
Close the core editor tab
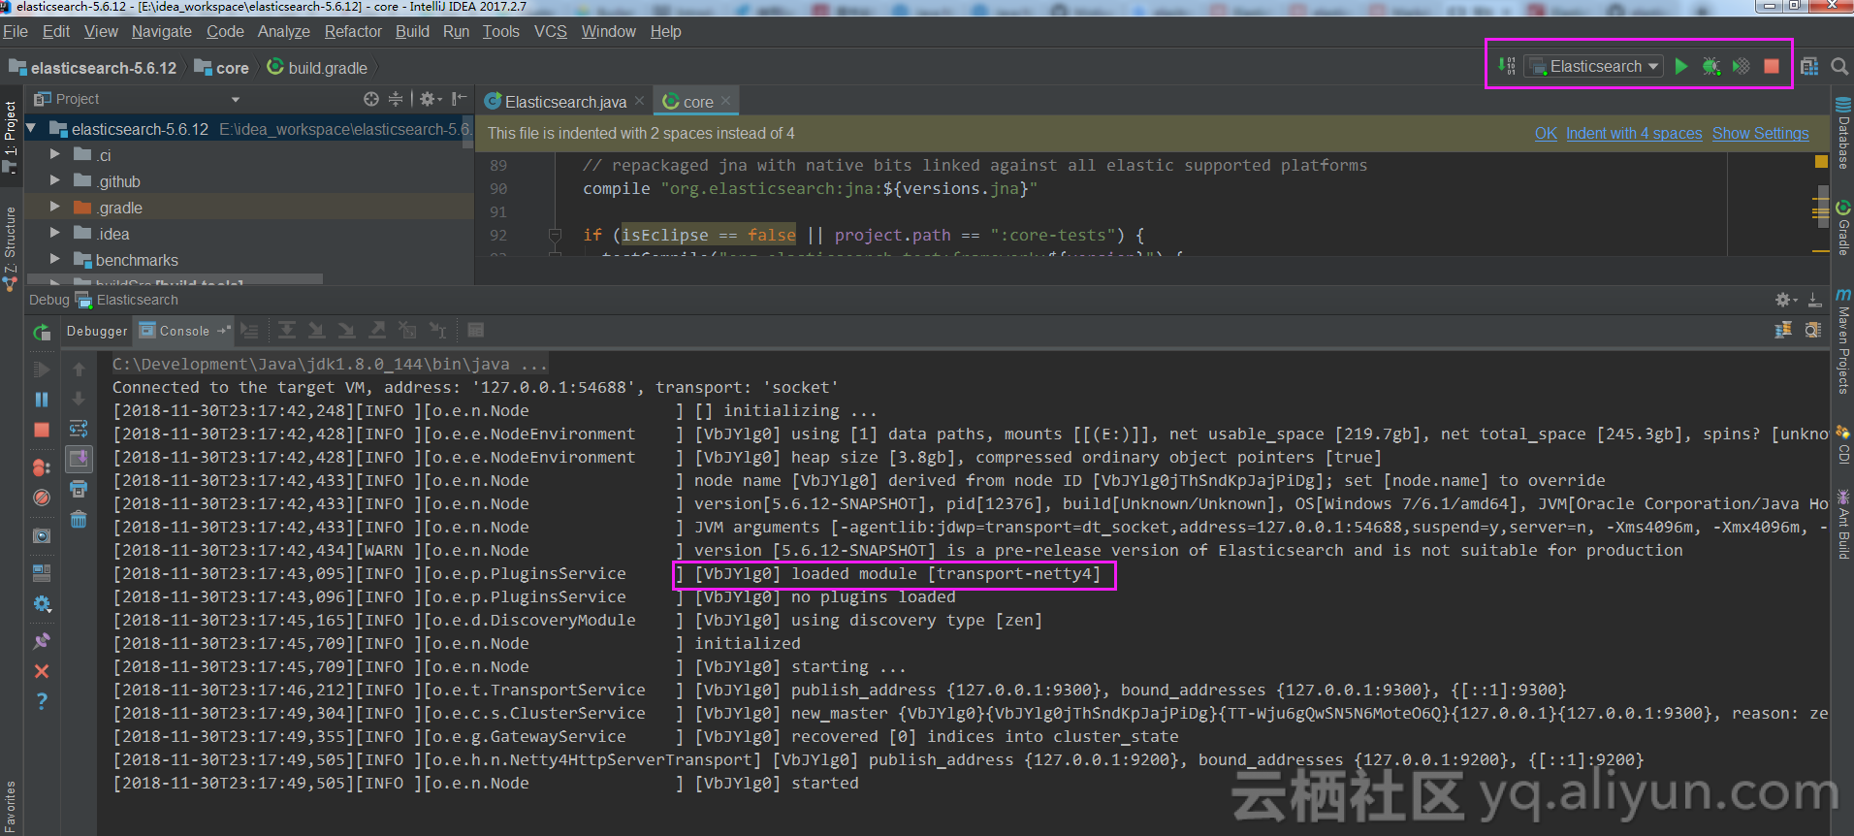pyautogui.click(x=725, y=101)
